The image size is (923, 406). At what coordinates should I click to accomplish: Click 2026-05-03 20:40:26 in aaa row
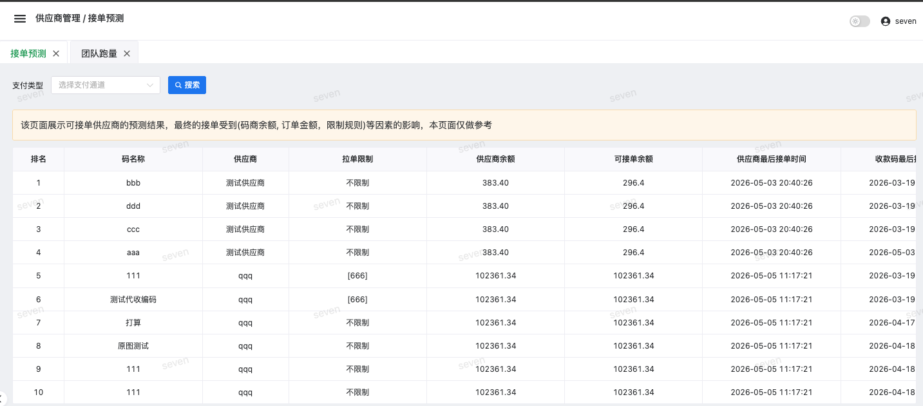(772, 253)
